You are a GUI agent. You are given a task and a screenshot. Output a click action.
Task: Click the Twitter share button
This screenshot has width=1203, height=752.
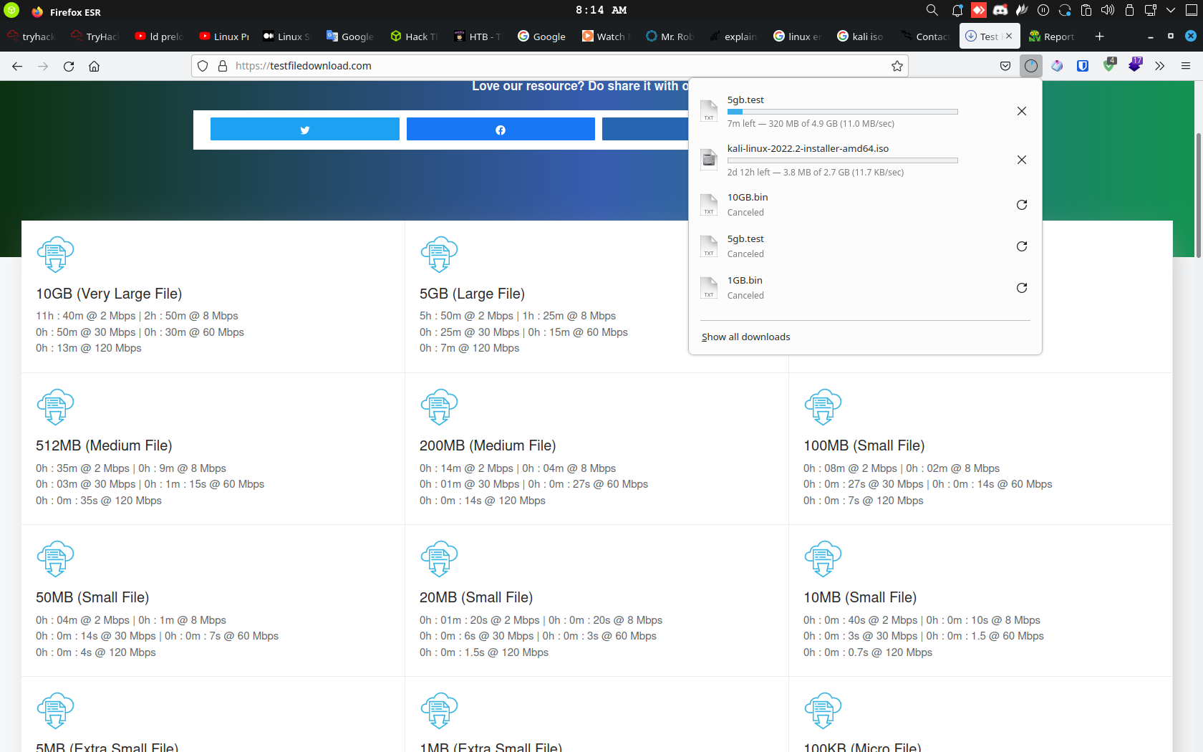(x=304, y=130)
